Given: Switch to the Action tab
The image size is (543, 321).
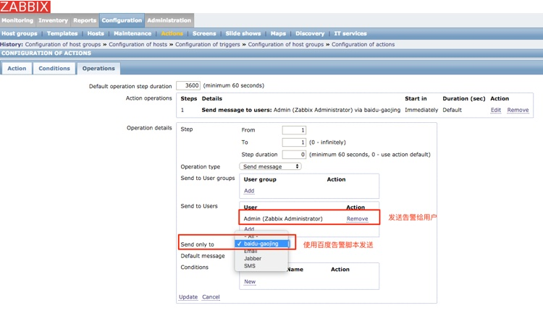Looking at the screenshot, I should pos(17,69).
